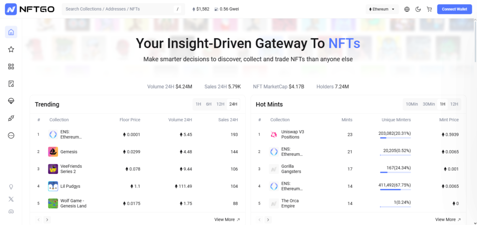Open the plug API sidebar icon
This screenshot has height=225, width=477.
[11, 119]
